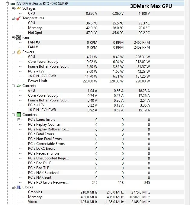Image resolution: width=190 pixels, height=205 pixels.
Task: Click the 226.31 W GPU power value
Action: coord(143,57)
